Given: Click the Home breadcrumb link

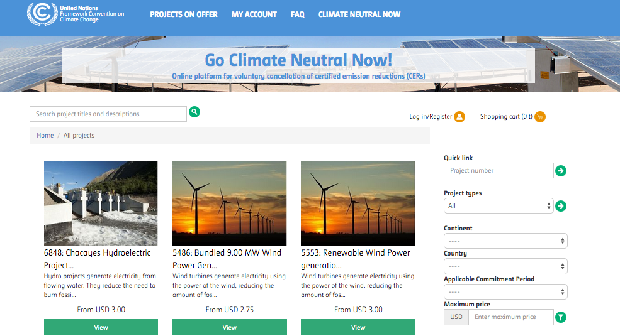Looking at the screenshot, I should (45, 136).
